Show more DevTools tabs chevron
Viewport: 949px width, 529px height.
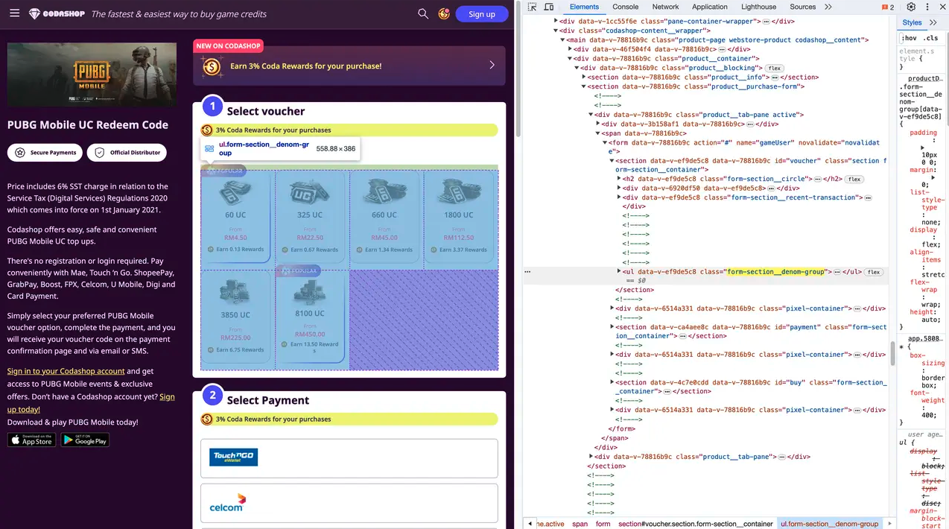[828, 7]
